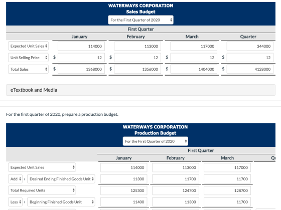Click February beginning finished goods field 11300
The width and height of the screenshot is (281, 210).
coord(176,202)
